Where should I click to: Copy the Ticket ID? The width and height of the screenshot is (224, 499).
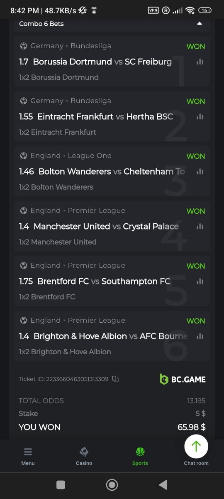(x=115, y=379)
